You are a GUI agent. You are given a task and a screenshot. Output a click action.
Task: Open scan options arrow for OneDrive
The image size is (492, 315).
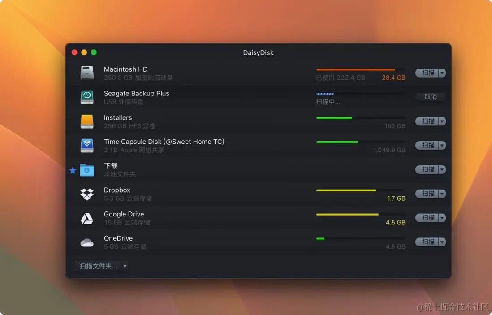(x=442, y=242)
